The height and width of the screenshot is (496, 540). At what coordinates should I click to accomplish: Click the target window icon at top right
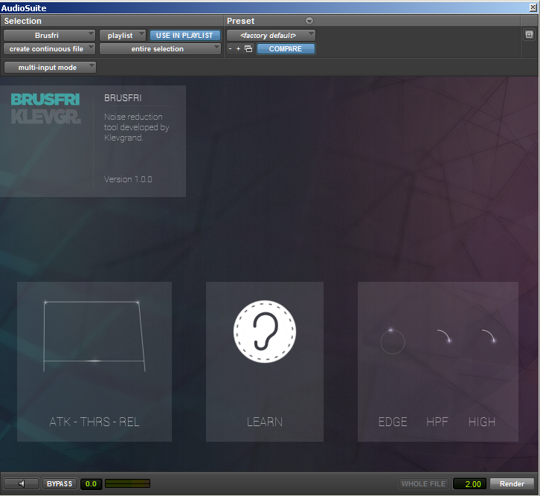pyautogui.click(x=529, y=34)
